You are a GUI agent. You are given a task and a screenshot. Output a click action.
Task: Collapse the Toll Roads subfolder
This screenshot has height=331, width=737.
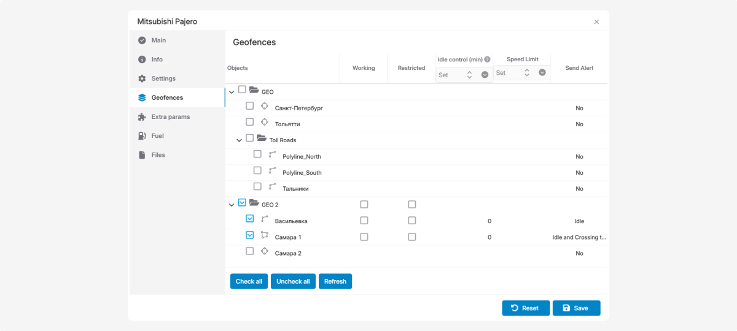point(240,140)
